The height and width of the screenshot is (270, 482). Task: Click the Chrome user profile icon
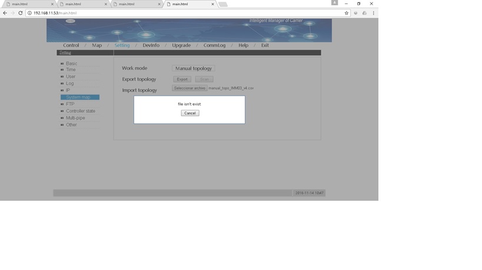click(x=335, y=4)
